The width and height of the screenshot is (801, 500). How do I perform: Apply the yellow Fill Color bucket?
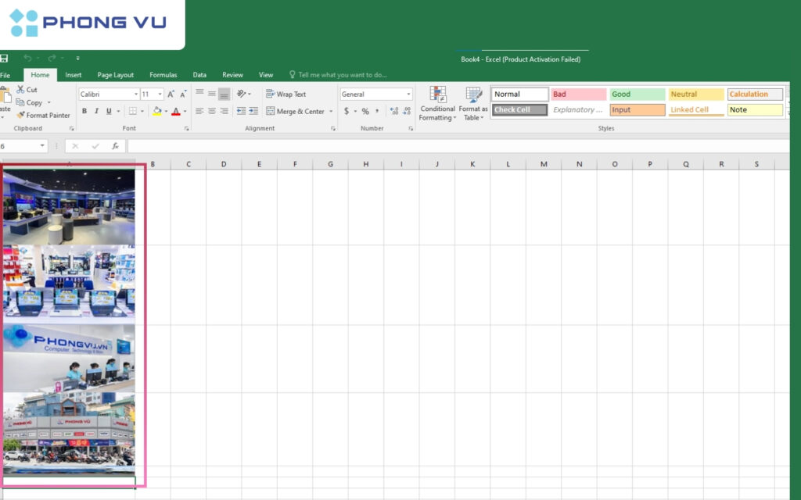(157, 111)
